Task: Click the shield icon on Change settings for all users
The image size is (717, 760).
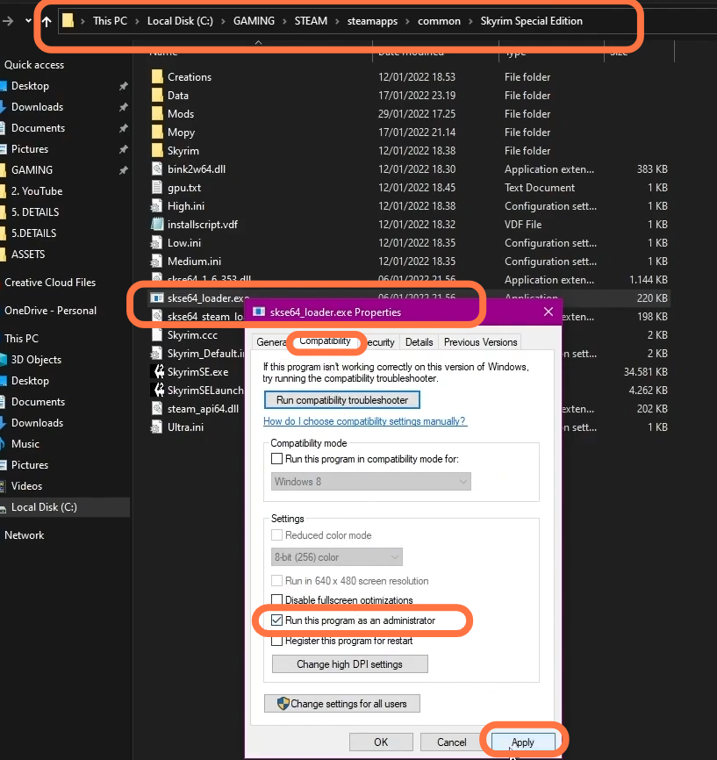Action: pos(283,703)
